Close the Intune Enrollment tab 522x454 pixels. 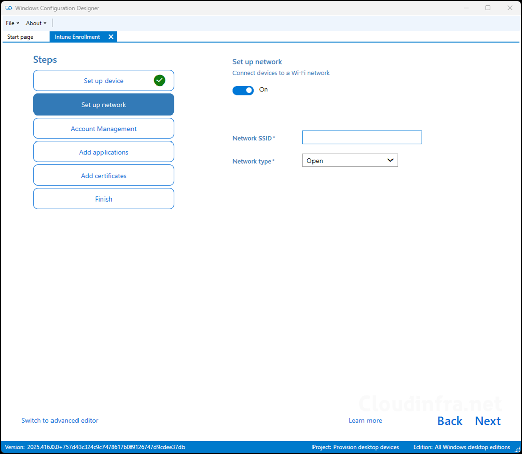(x=111, y=37)
